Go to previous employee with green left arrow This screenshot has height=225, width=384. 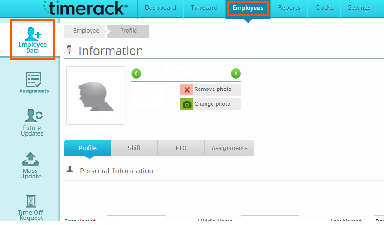click(x=136, y=74)
